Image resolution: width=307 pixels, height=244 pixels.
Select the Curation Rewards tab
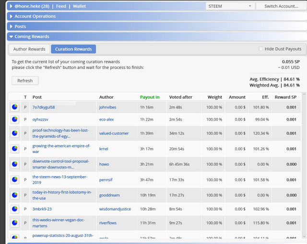tap(73, 49)
